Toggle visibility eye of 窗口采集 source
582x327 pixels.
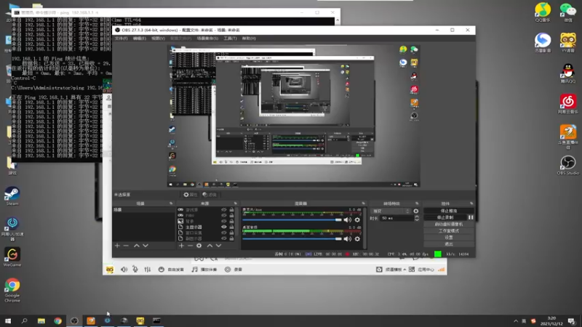point(224,233)
